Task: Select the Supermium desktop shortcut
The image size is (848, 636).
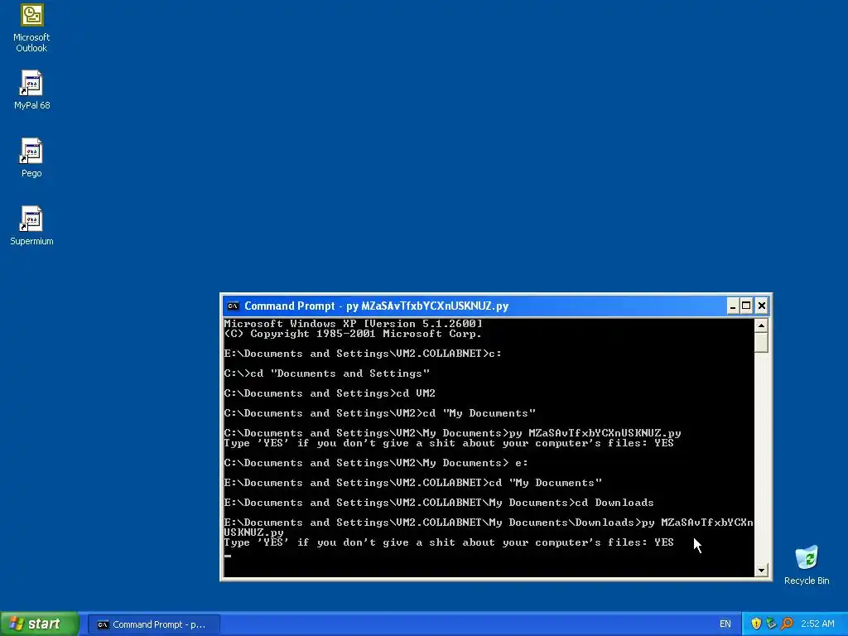Action: [x=31, y=226]
